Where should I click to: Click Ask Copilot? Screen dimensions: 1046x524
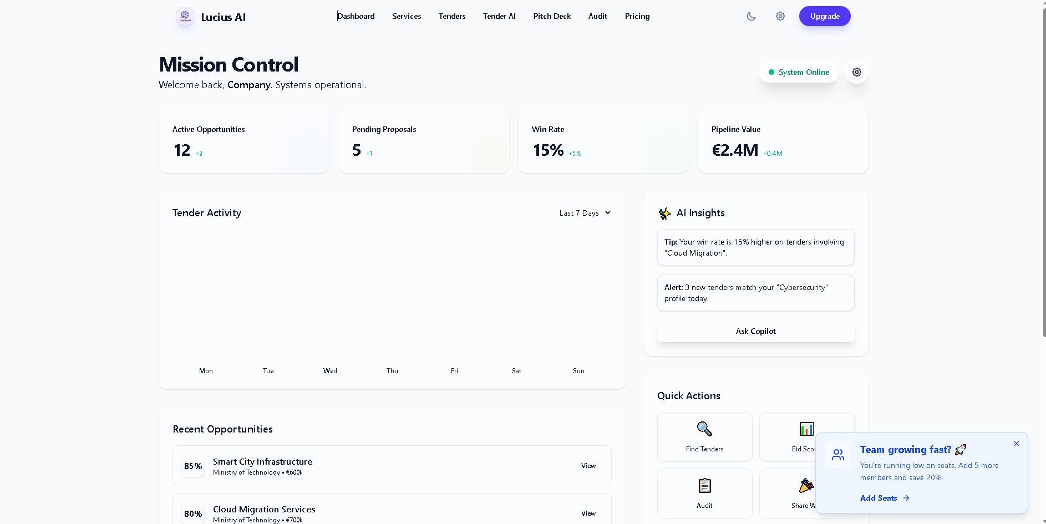[755, 331]
